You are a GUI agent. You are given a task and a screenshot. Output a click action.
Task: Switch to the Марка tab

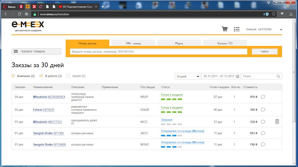pos(179,43)
